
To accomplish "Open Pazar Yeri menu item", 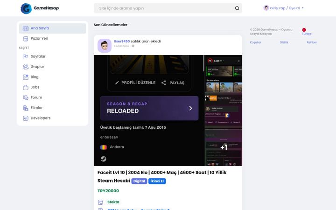I will click(x=52, y=39).
